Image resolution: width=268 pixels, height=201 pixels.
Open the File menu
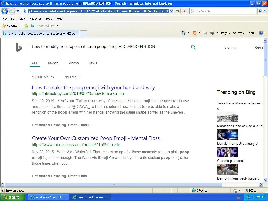(5, 19)
